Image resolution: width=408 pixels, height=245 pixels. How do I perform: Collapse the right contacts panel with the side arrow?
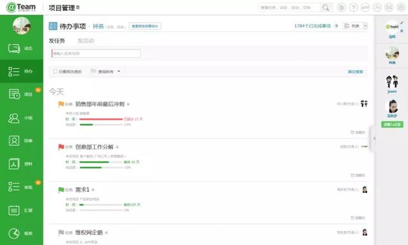point(374,139)
